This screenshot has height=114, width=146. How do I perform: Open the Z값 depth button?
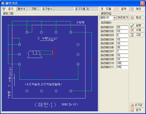(x=137, y=35)
